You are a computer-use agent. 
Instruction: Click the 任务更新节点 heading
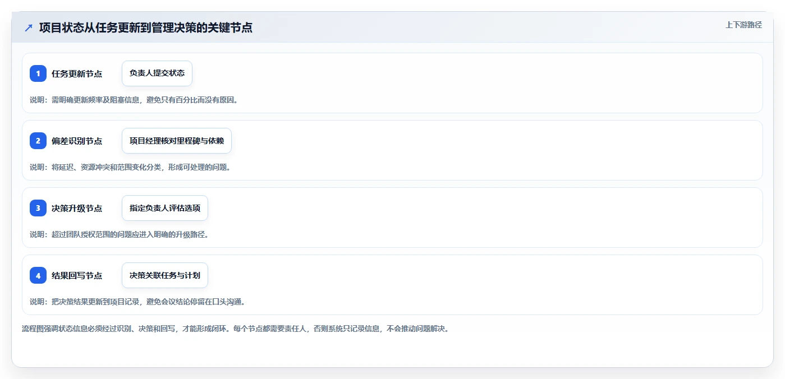click(77, 73)
